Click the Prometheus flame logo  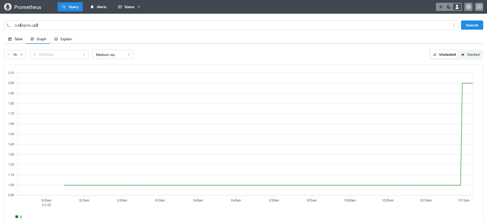8,7
